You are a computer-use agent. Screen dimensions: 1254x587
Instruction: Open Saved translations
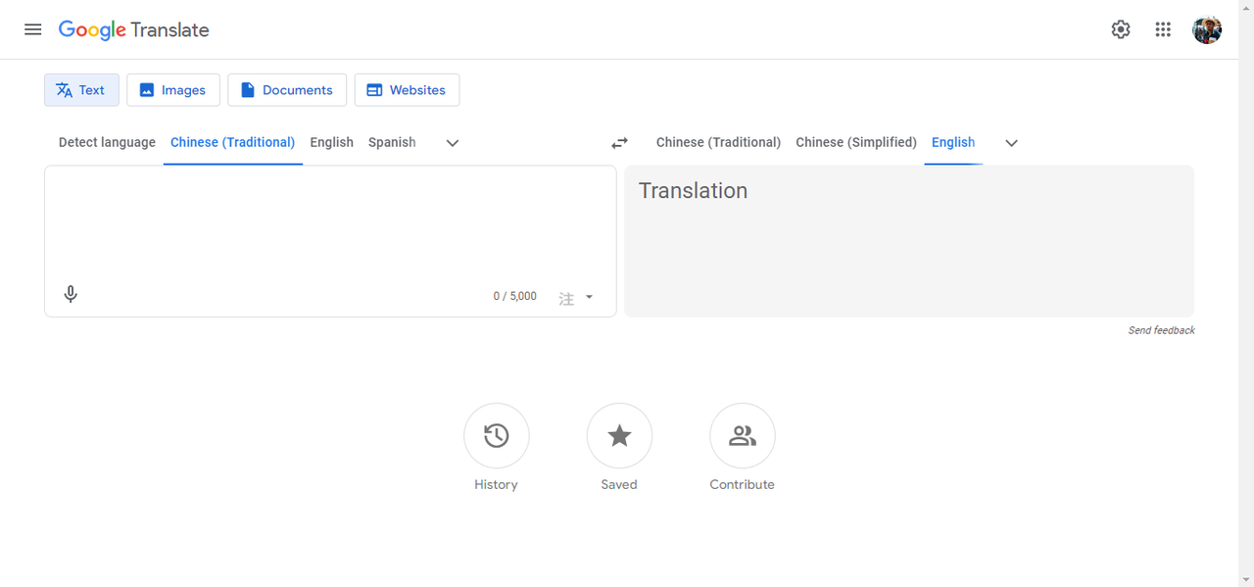[619, 448]
